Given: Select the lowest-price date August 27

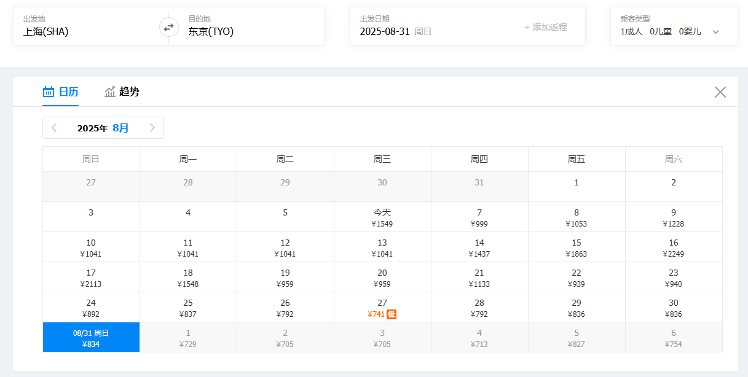Looking at the screenshot, I should (x=382, y=308).
